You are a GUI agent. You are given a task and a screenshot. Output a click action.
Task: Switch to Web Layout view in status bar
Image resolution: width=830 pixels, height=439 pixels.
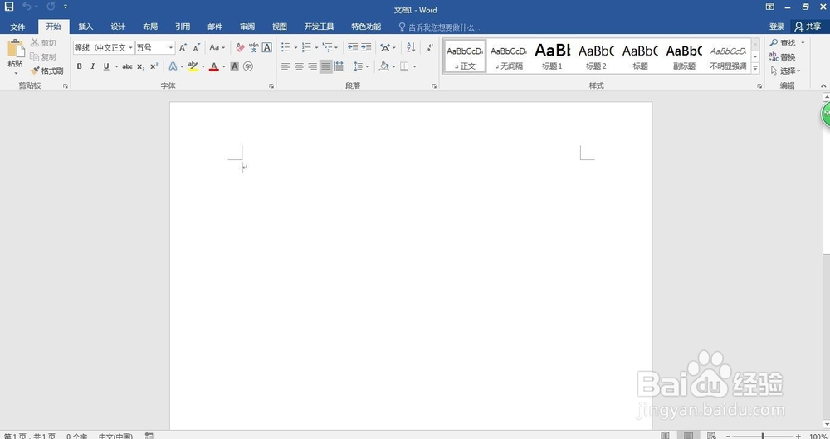coord(711,436)
